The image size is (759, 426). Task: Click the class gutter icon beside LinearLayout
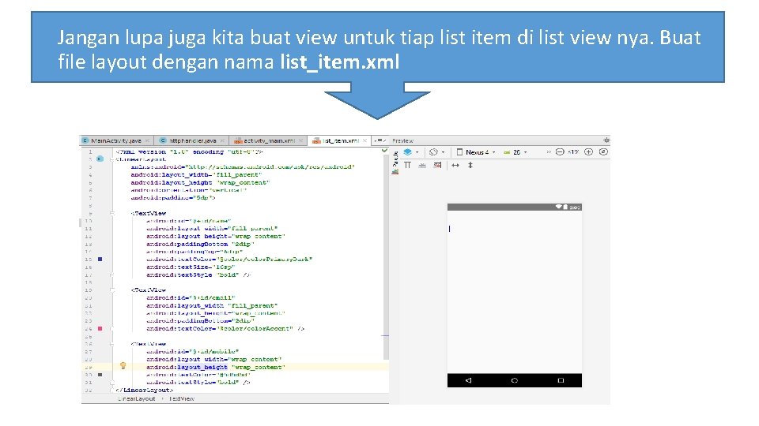pos(100,159)
